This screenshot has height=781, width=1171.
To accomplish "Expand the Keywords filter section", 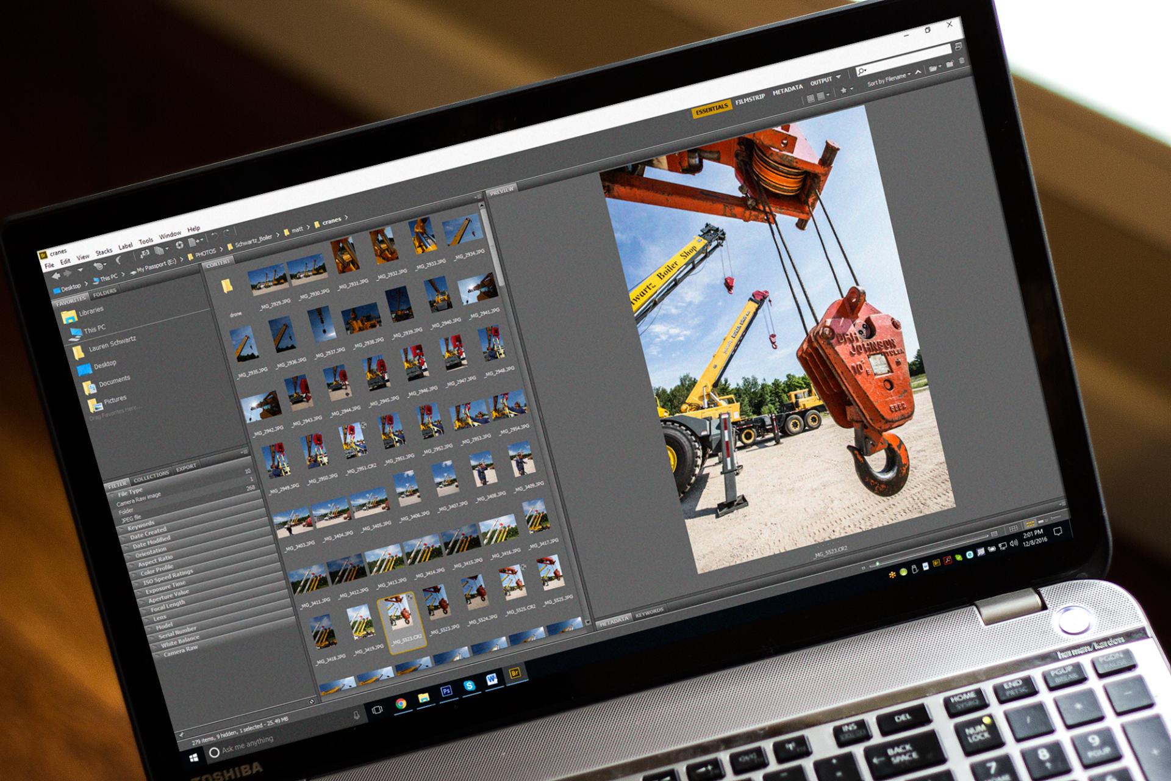I will (141, 527).
